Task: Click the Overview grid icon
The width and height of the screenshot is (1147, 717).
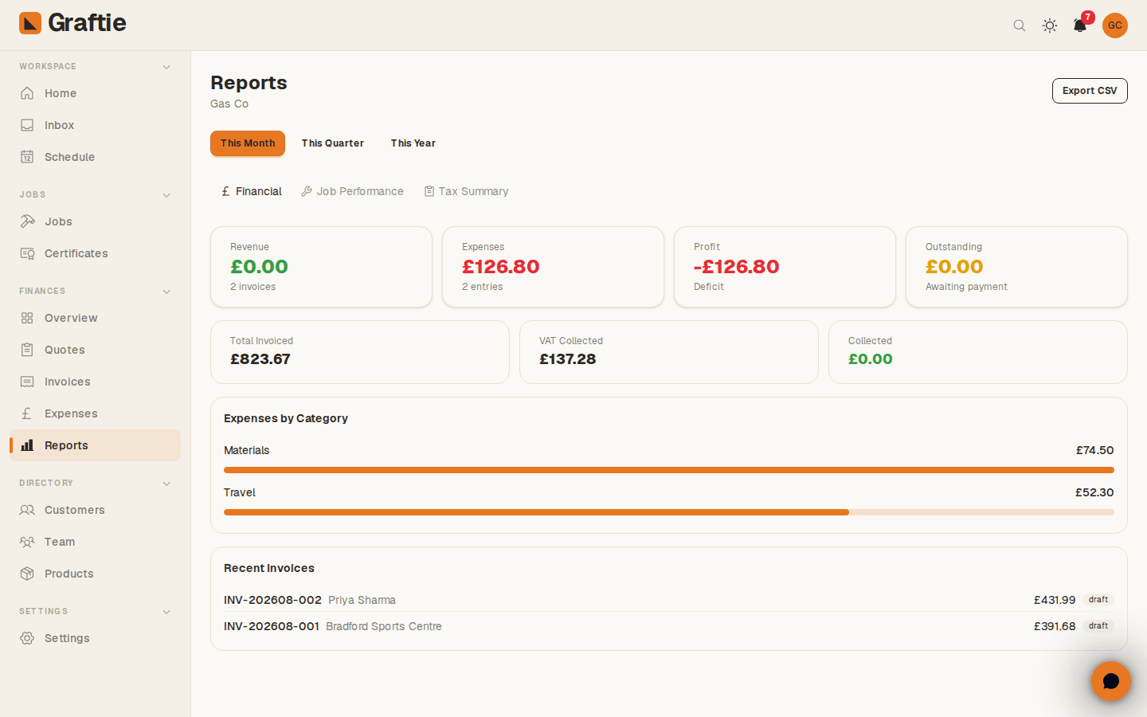Action: 27,318
